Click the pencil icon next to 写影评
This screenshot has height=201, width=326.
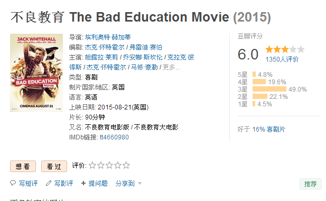tap(49, 183)
